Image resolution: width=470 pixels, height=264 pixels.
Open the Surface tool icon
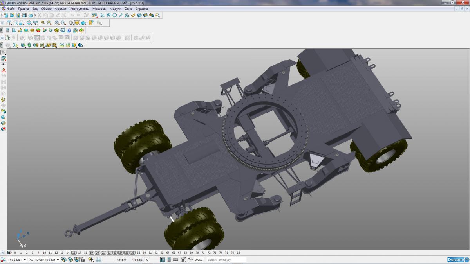tap(133, 15)
